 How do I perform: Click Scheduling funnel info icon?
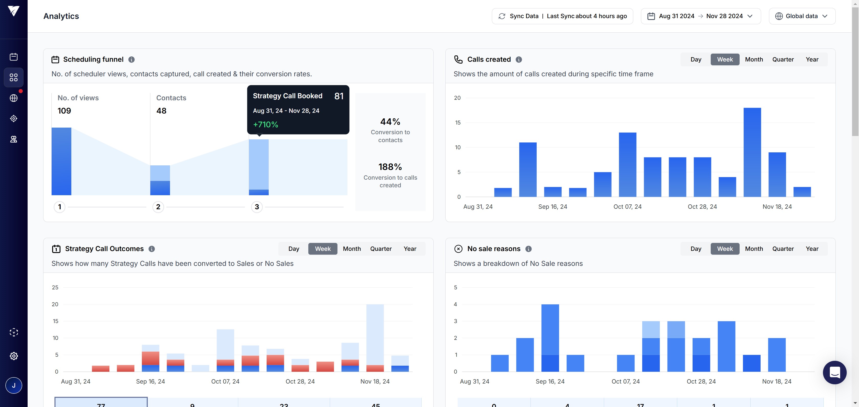(131, 59)
